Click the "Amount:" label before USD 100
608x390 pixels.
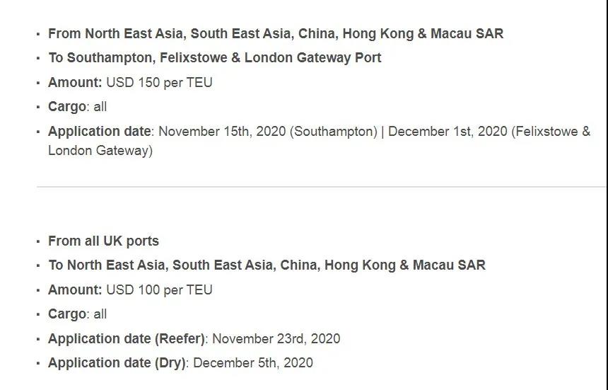[75, 289]
